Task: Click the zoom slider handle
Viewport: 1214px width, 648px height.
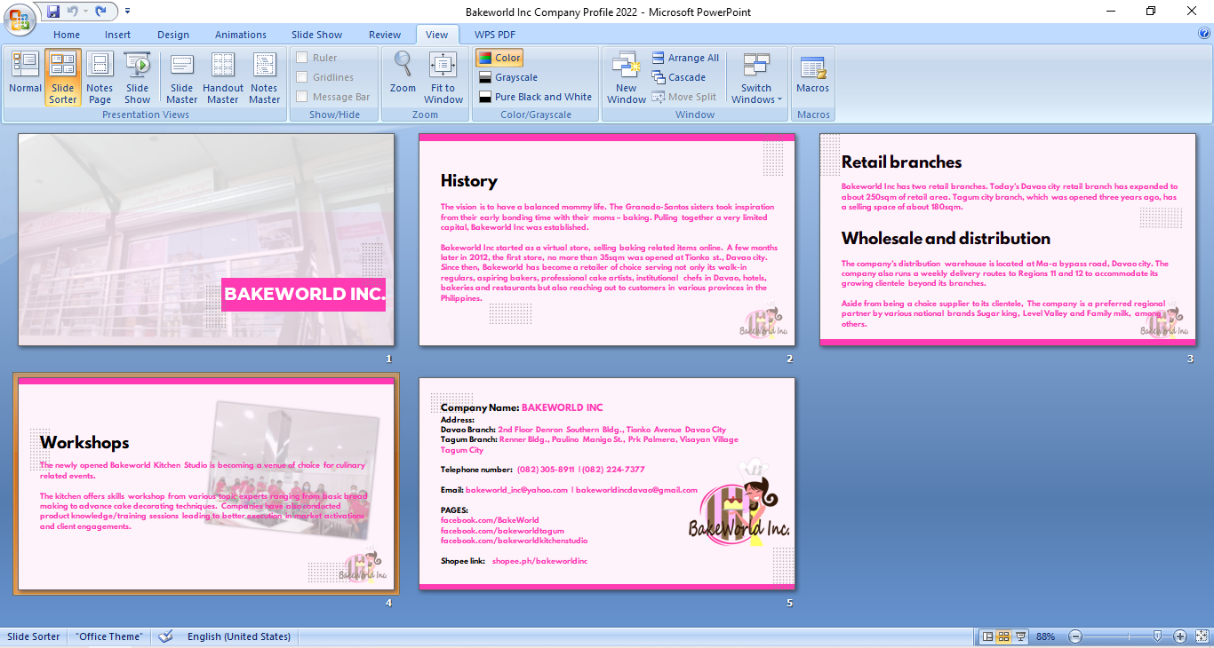Action: point(1157,636)
